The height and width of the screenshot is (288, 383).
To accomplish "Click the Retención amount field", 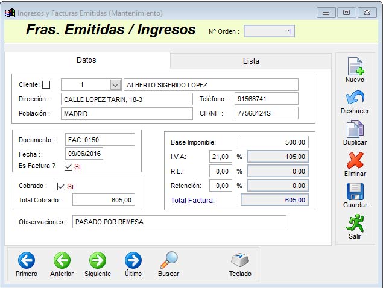I will pos(278,186).
